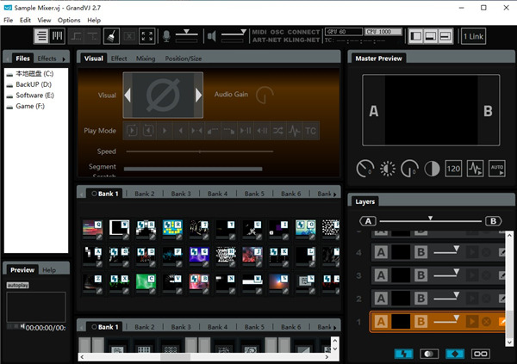Click the microphone input icon
This screenshot has width=517, height=364.
(165, 36)
